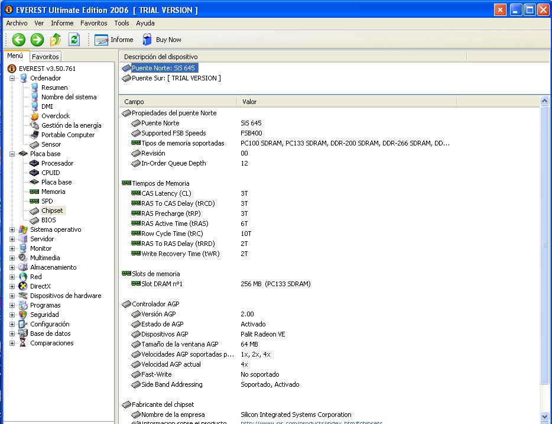Click the green Back arrow icon

(19, 40)
